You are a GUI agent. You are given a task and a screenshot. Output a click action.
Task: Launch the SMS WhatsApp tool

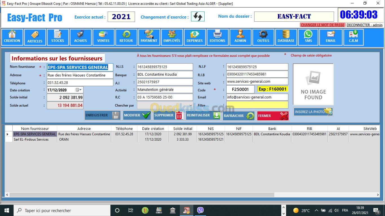pos(308,37)
